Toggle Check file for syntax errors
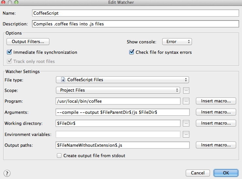242x179 pixels. click(131, 52)
